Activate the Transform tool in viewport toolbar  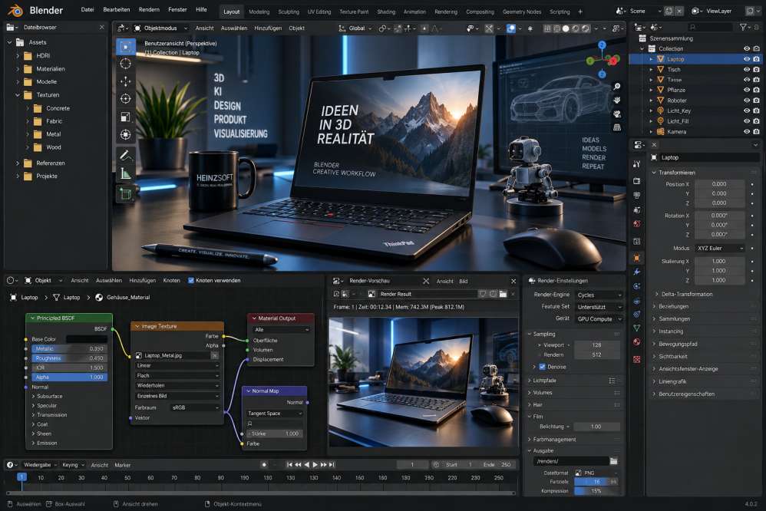click(x=126, y=134)
